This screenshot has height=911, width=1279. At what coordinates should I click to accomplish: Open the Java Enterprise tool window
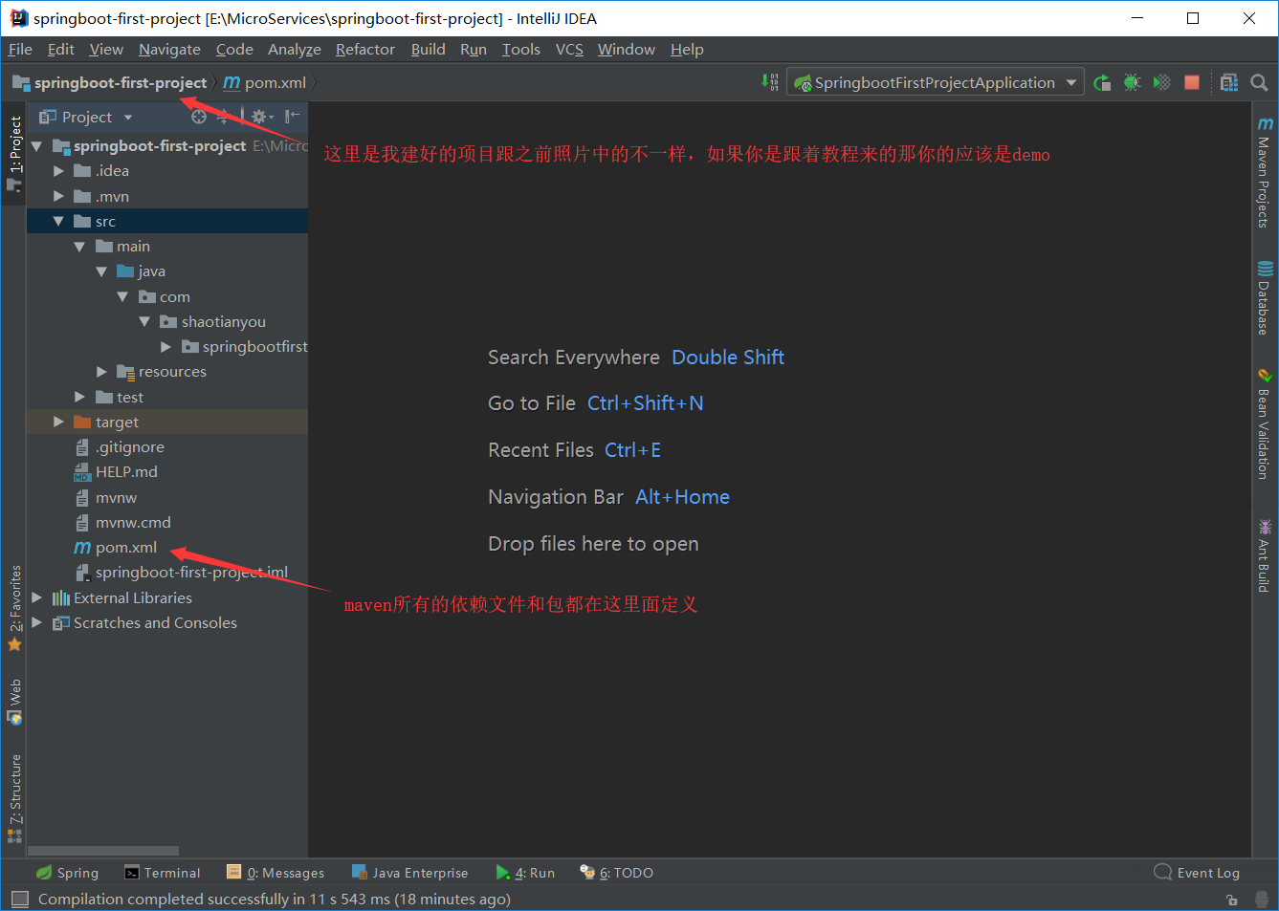pyautogui.click(x=410, y=873)
